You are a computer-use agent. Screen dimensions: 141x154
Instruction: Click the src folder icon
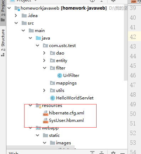click(x=24, y=23)
